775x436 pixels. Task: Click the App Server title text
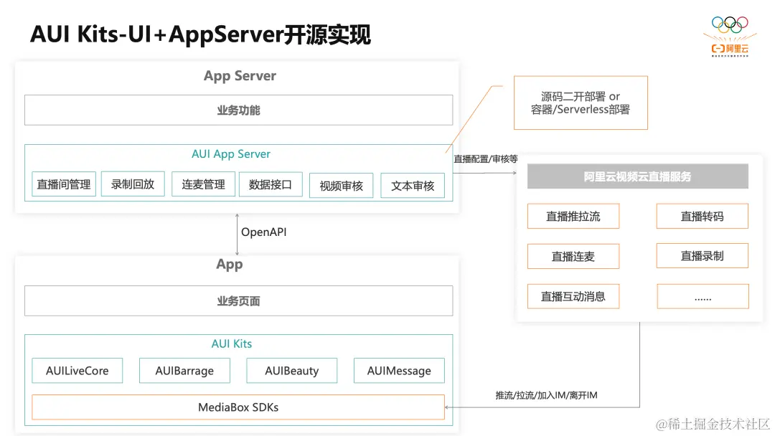(x=240, y=75)
